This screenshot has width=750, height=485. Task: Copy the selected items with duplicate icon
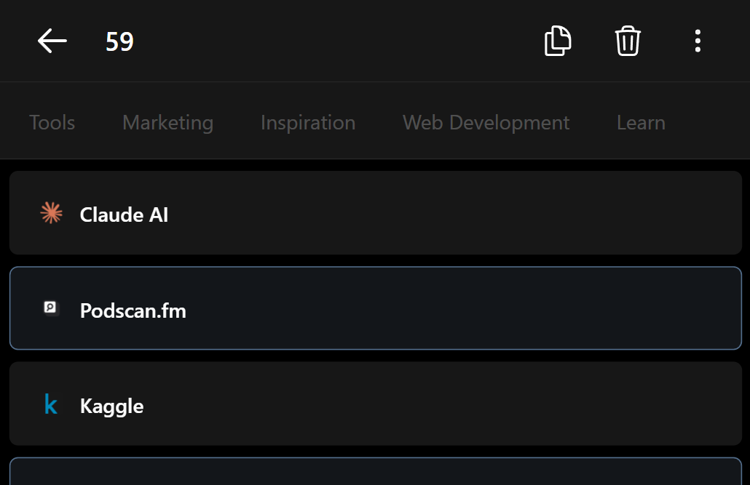point(558,41)
